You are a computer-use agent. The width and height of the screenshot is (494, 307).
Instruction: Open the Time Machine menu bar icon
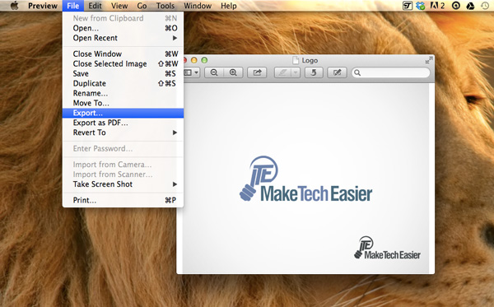(485, 6)
